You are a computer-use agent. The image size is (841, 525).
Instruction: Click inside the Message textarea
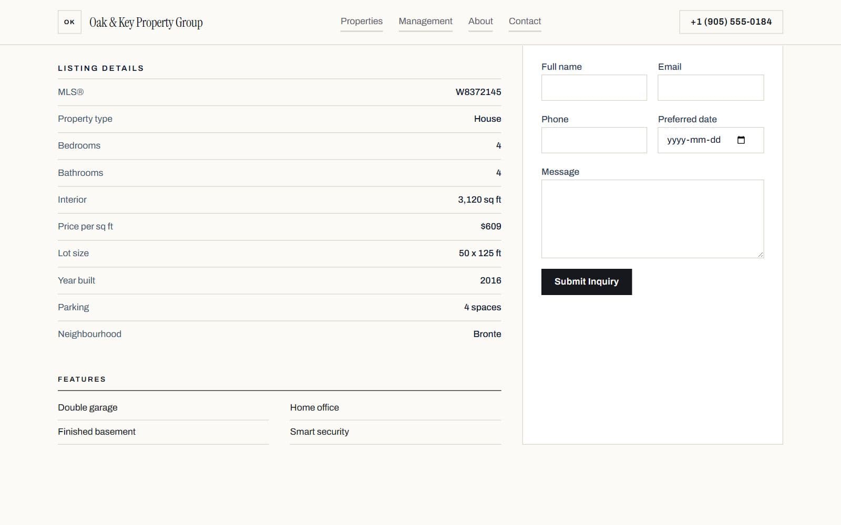[x=652, y=219]
